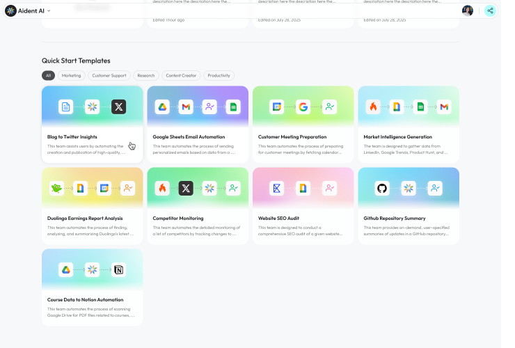Viewport: 515px width, 348px height.
Task: Click Google Calendar icon in Customer Meeting card
Action: (276, 106)
